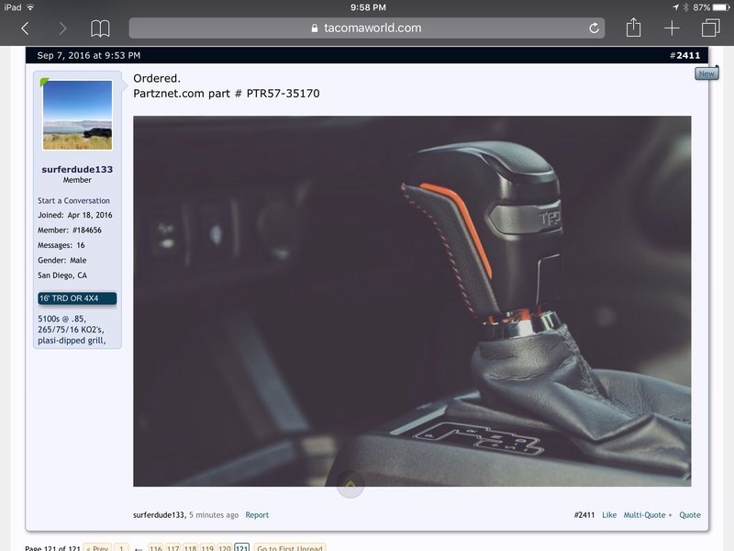Like post #2411
The height and width of the screenshot is (551, 734).
pos(609,515)
